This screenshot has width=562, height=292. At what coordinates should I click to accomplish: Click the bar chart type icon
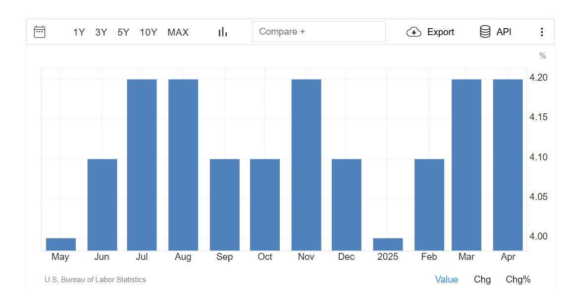tap(223, 32)
